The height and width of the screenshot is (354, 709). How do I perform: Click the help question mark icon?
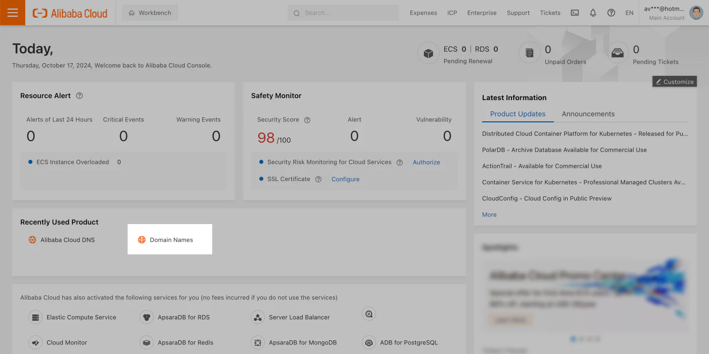coord(611,13)
